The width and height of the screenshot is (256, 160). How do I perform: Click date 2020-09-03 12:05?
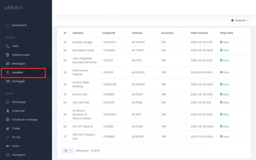(x=202, y=94)
